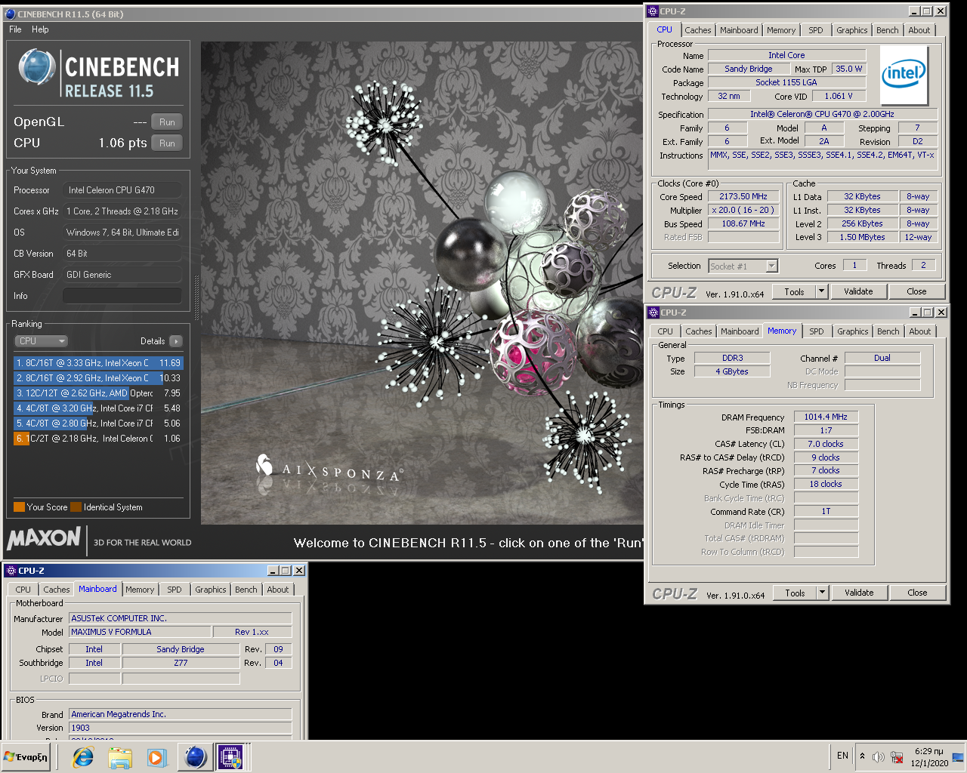967x773 pixels.
Task: Switch to CPU tab in Memory CPU-Z window
Action: 665,331
